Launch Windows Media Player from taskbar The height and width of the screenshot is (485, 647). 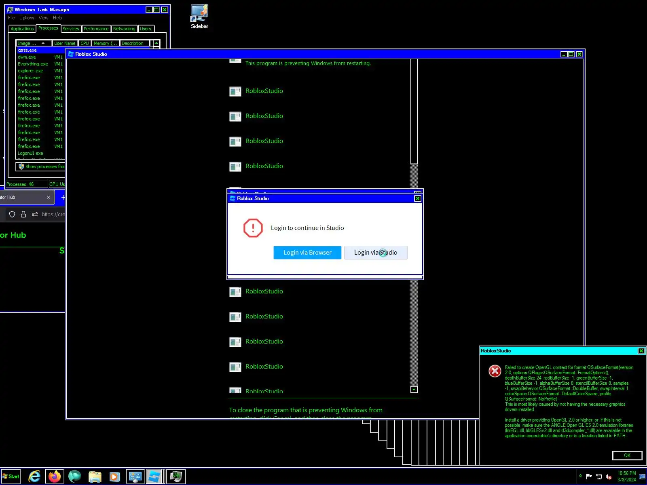[x=114, y=477]
